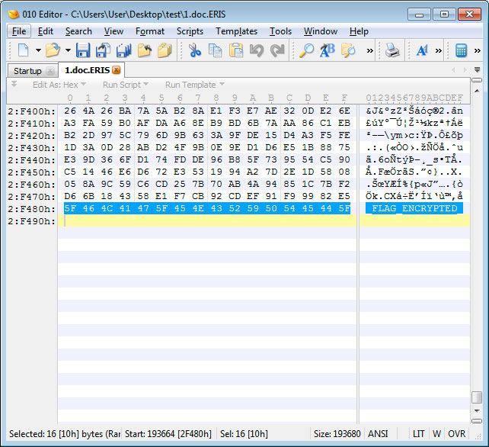The height and width of the screenshot is (447, 489).
Task: Close the 1.doc.ERIS tab
Action: (x=116, y=70)
